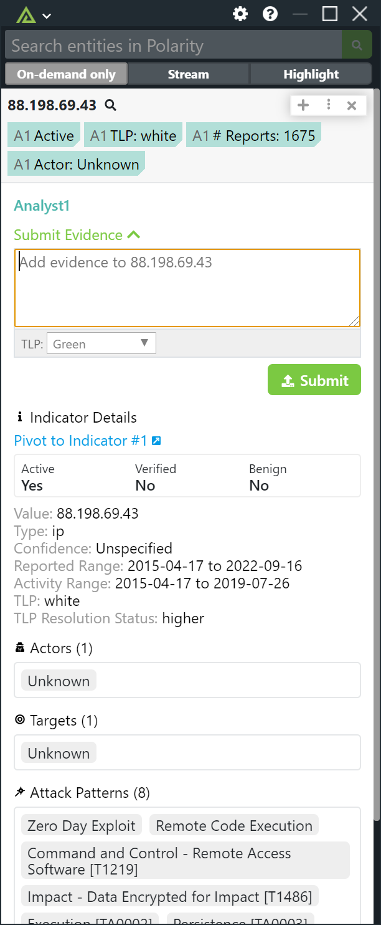This screenshot has width=381, height=925.
Task: Click the Confidence: Unspecified row
Action: [93, 549]
